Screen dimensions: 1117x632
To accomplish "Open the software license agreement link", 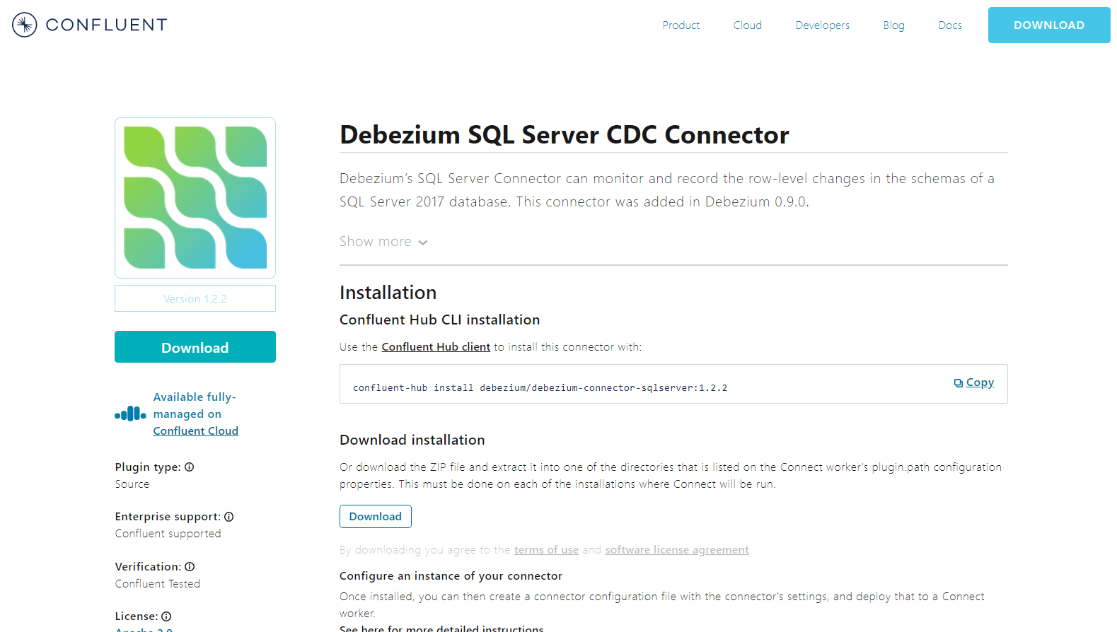I will [x=677, y=550].
